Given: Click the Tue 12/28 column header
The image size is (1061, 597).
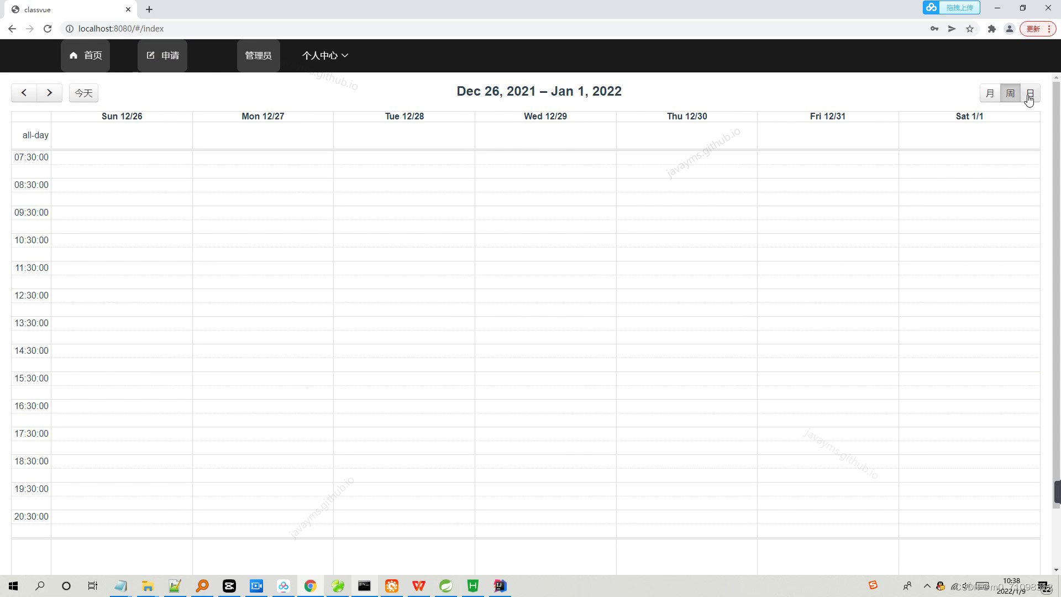Looking at the screenshot, I should click(x=405, y=116).
